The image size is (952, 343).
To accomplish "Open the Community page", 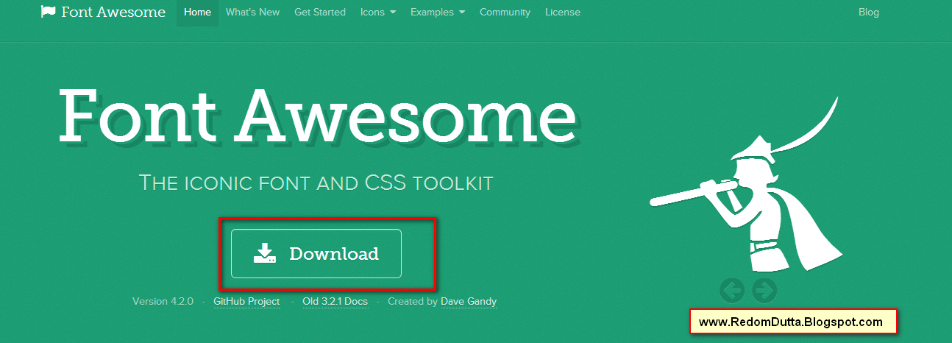I will click(505, 13).
